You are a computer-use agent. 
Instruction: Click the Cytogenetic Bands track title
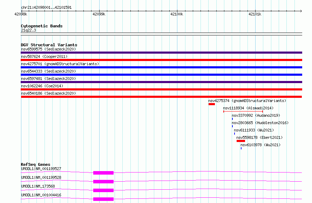pos(42,26)
